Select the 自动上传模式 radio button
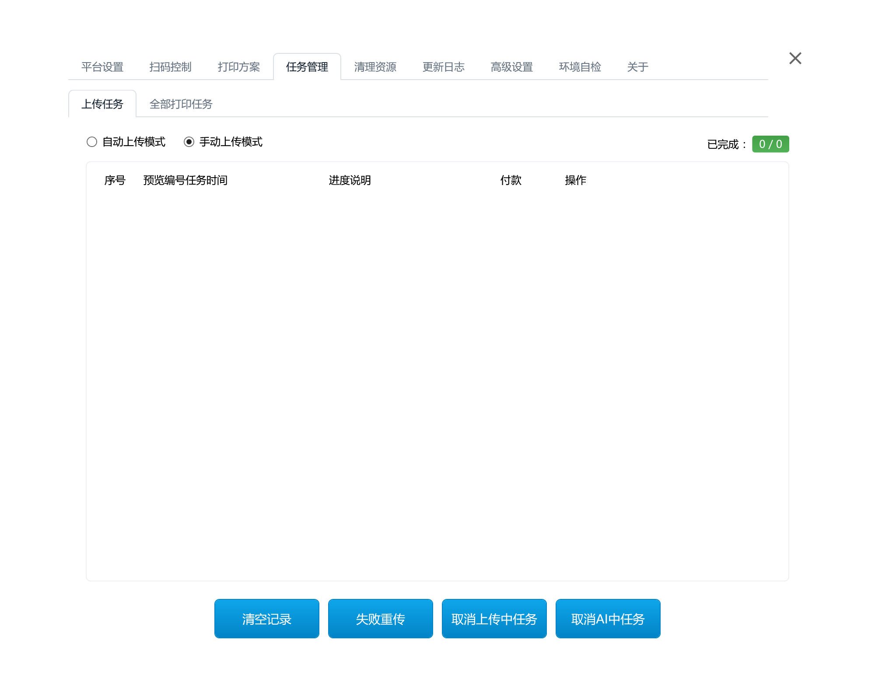875x700 pixels. tap(92, 142)
